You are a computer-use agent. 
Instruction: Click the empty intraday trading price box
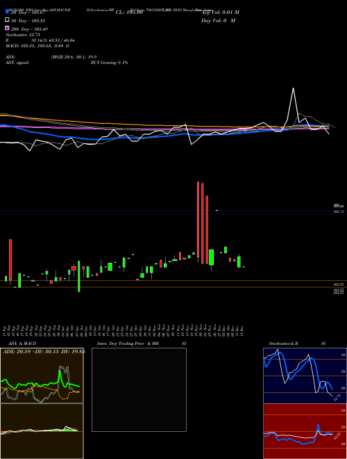[139, 389]
